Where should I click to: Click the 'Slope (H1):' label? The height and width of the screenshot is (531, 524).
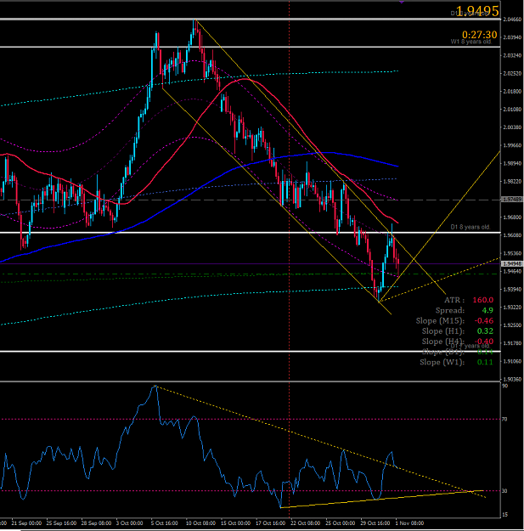pos(443,330)
